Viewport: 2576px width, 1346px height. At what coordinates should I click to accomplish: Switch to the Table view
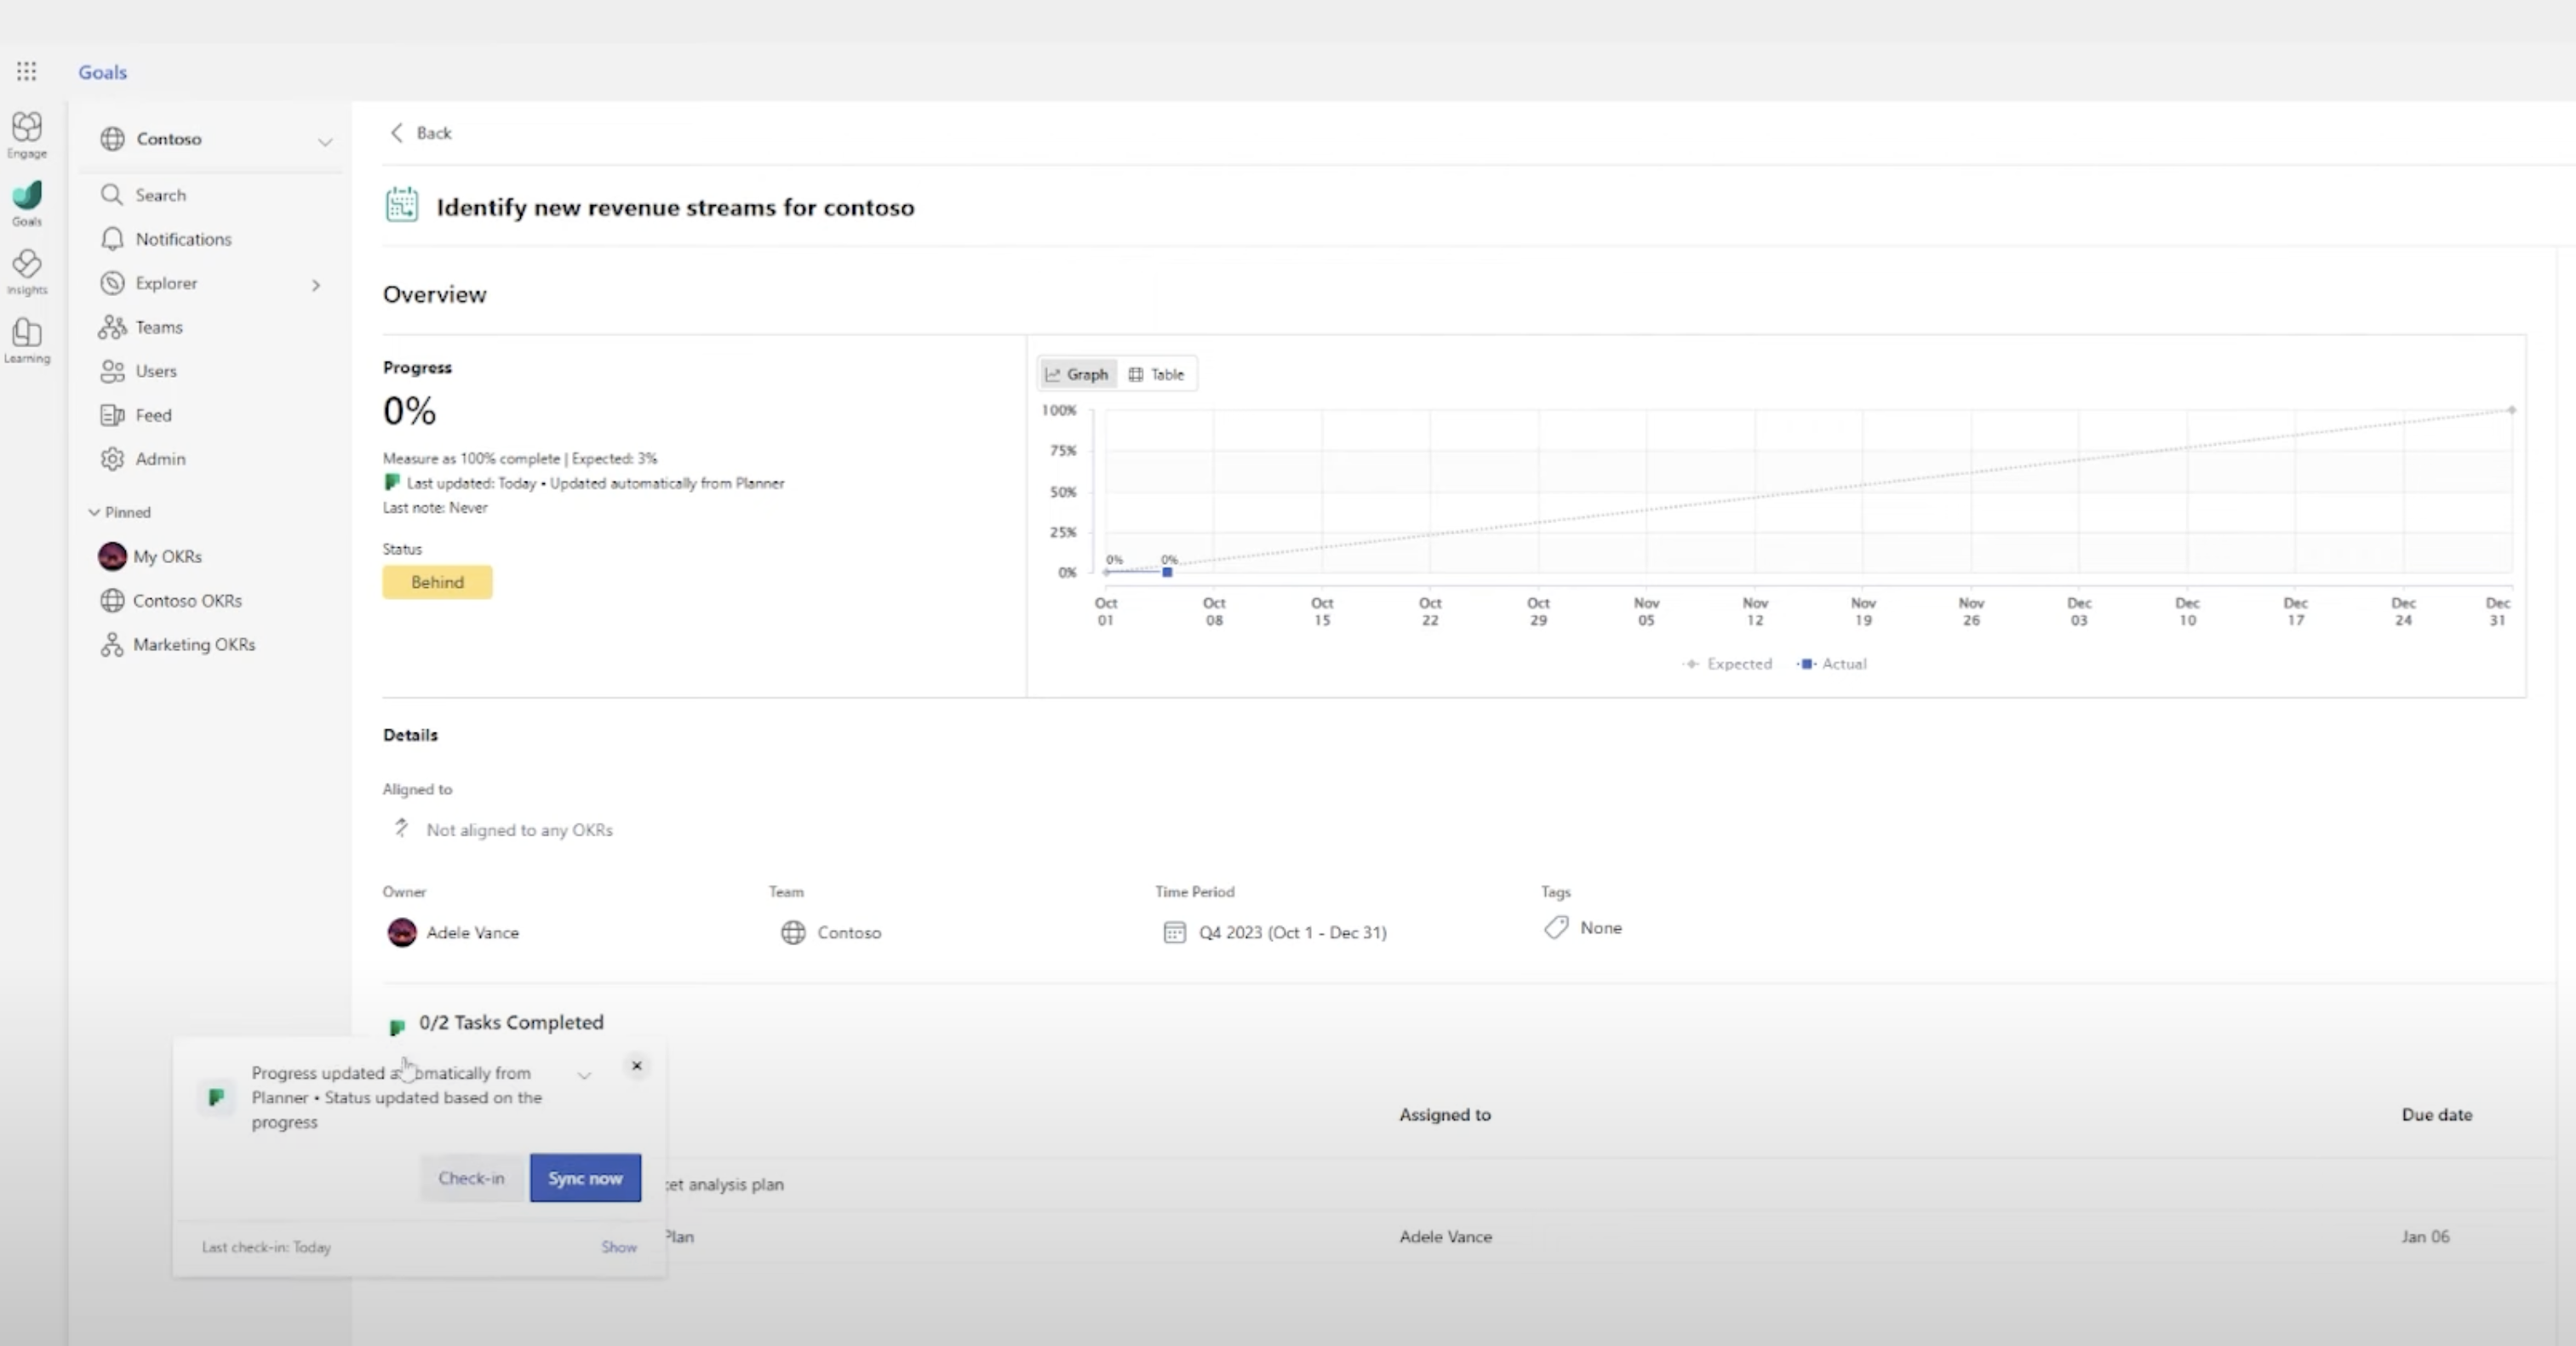[x=1157, y=374]
